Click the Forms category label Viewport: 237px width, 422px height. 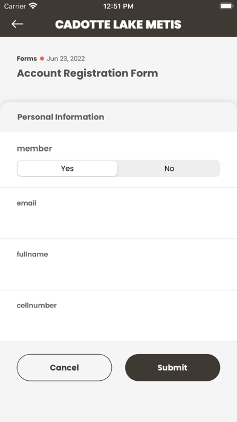point(27,58)
